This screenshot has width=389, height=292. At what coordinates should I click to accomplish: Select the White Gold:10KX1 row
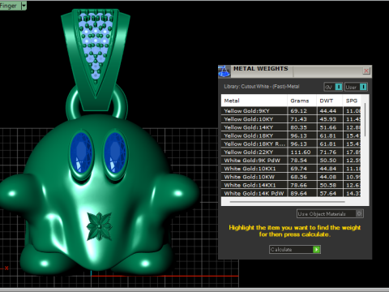(291, 169)
